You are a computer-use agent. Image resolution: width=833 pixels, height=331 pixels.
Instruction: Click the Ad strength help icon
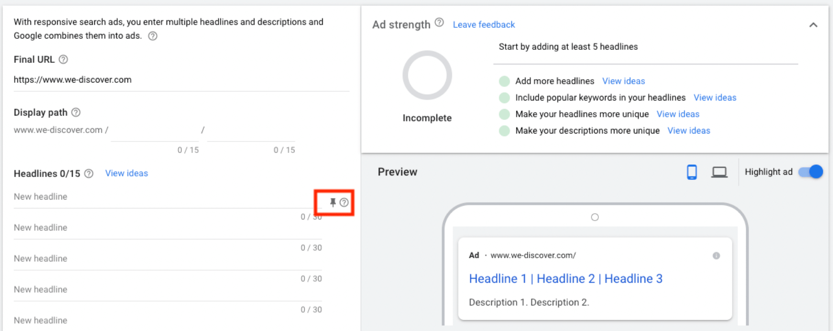[x=440, y=23]
